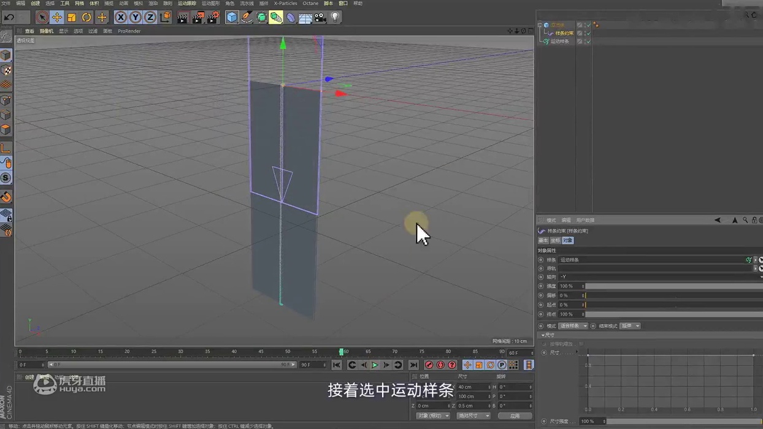Switch to 基本 attribute tab
This screenshot has height=429, width=763.
pyautogui.click(x=543, y=241)
